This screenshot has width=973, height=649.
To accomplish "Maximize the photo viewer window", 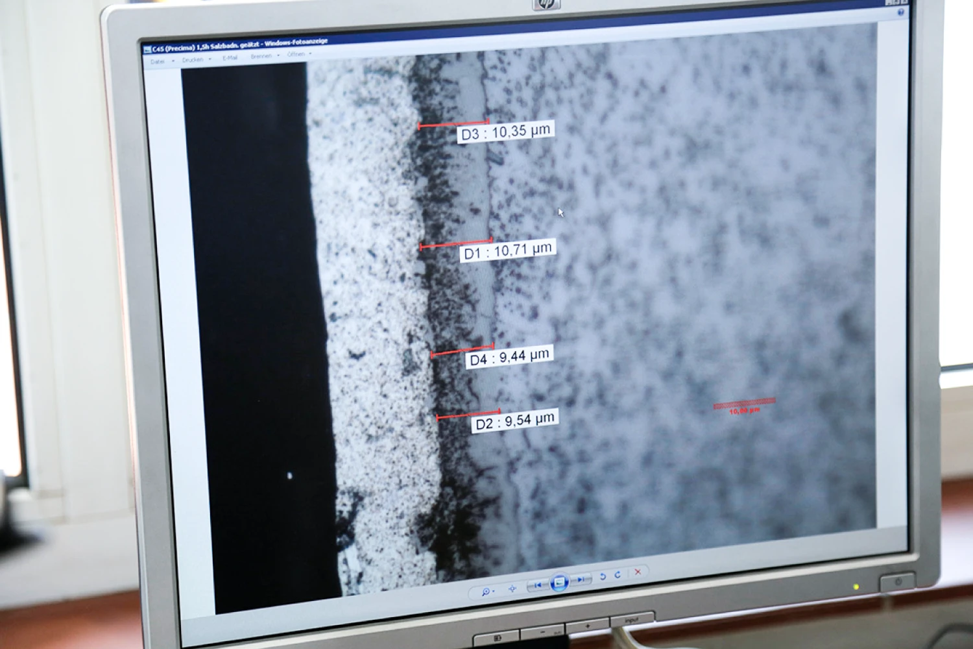I will click(895, 3).
